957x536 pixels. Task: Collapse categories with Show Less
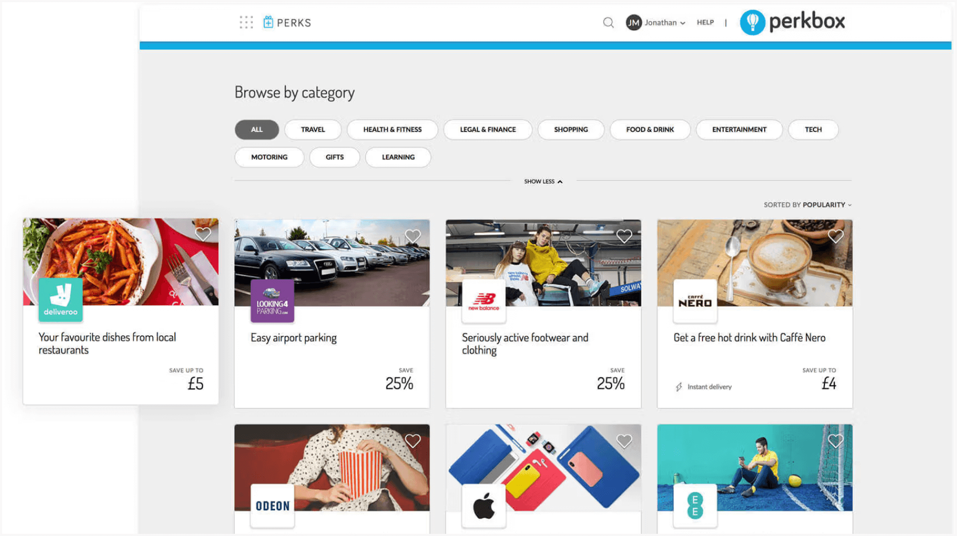(543, 182)
